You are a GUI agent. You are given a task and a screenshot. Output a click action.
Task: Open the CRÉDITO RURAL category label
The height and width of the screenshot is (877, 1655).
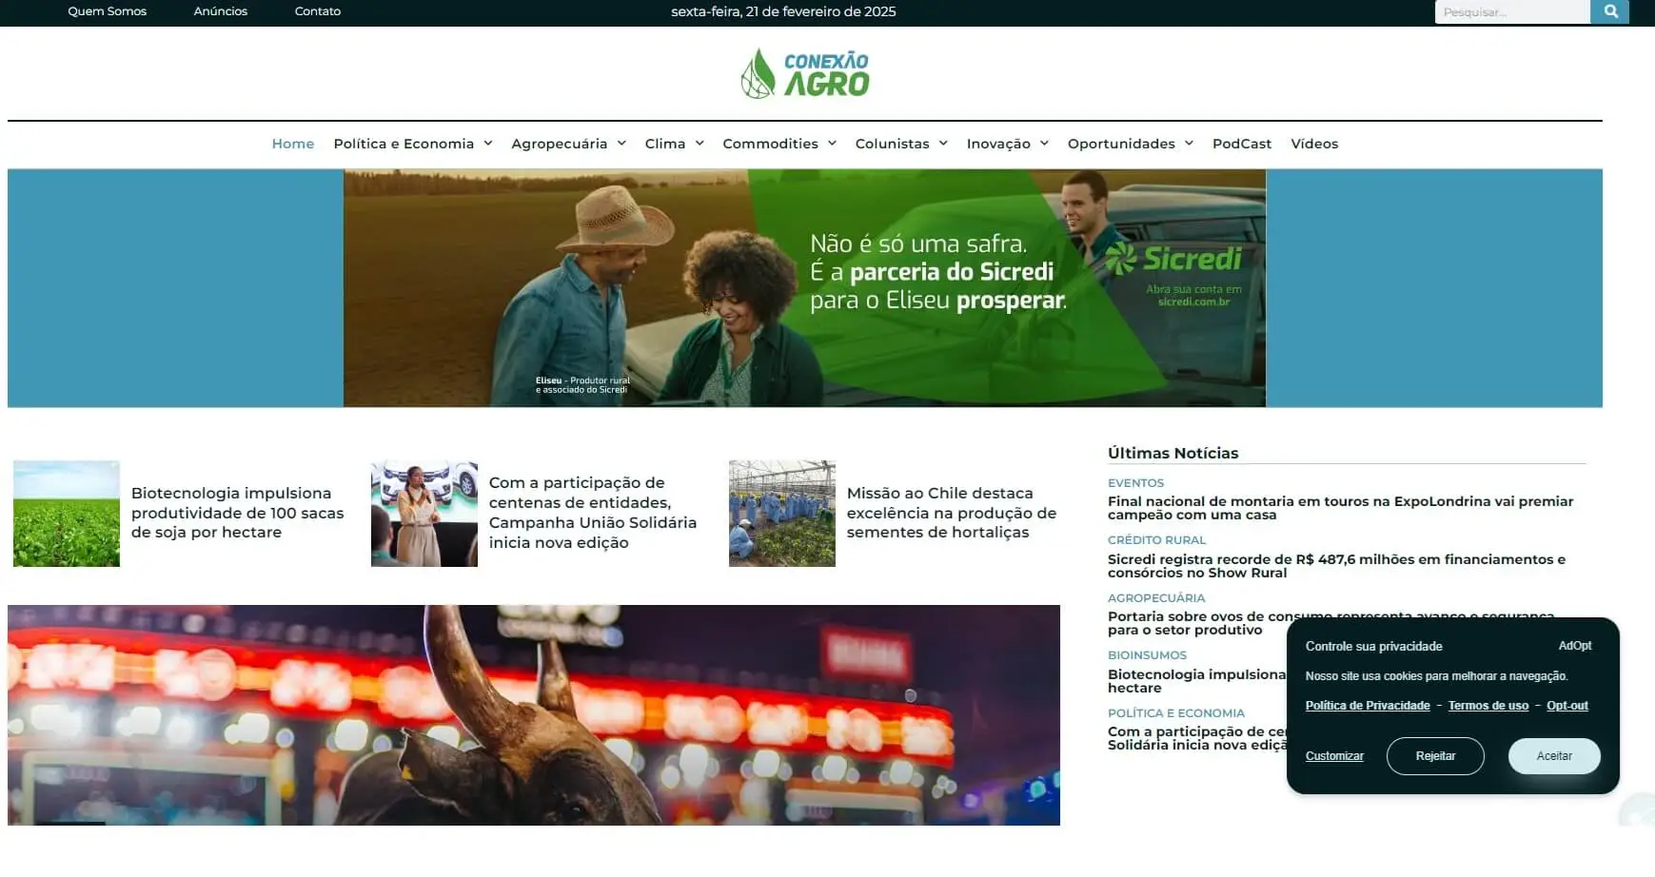point(1156,540)
